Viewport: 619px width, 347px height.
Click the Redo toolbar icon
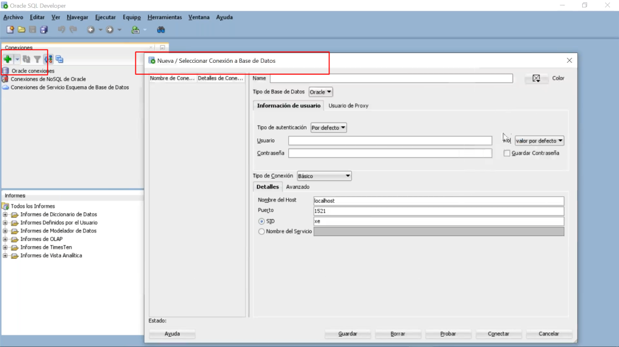pyautogui.click(x=73, y=30)
